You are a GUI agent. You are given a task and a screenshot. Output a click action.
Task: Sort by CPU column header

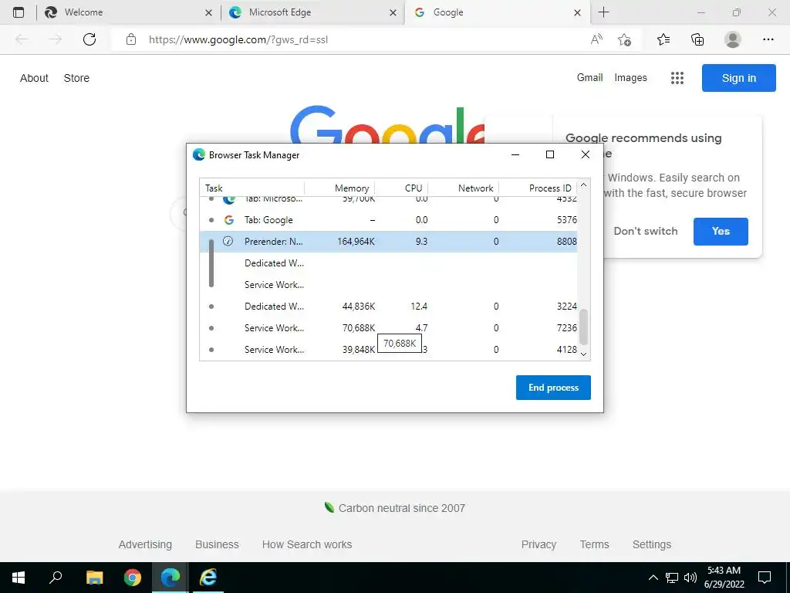(x=401, y=188)
